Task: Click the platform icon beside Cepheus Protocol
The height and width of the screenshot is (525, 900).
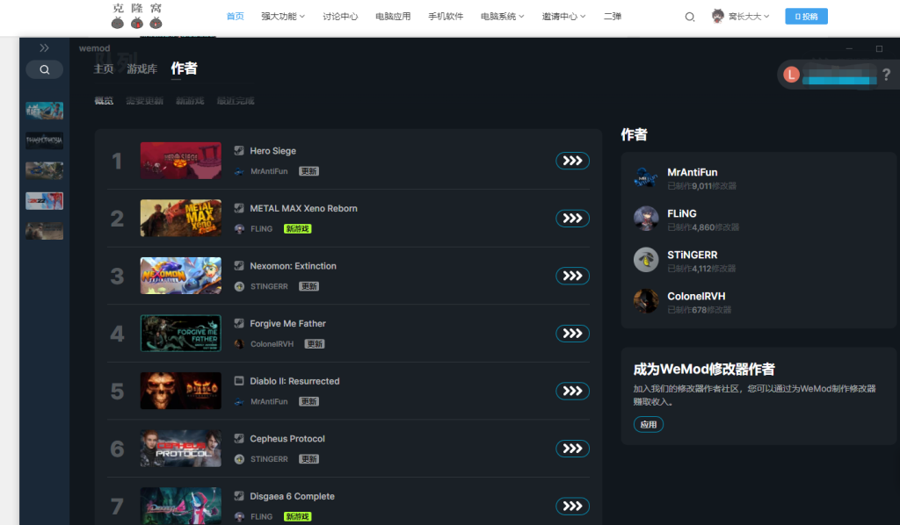Action: [239, 438]
